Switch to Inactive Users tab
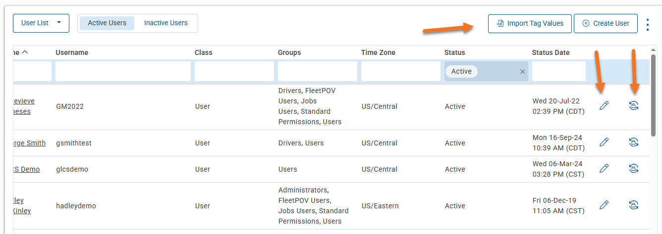Screen dimensions: 662x234 coord(166,23)
